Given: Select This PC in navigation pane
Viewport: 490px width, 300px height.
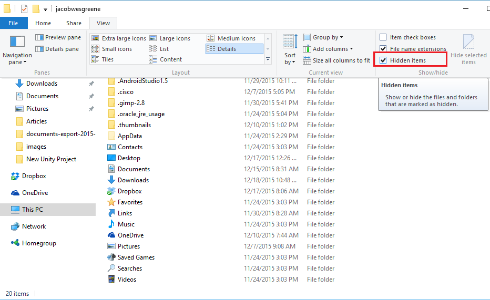Looking at the screenshot, I should [32, 210].
